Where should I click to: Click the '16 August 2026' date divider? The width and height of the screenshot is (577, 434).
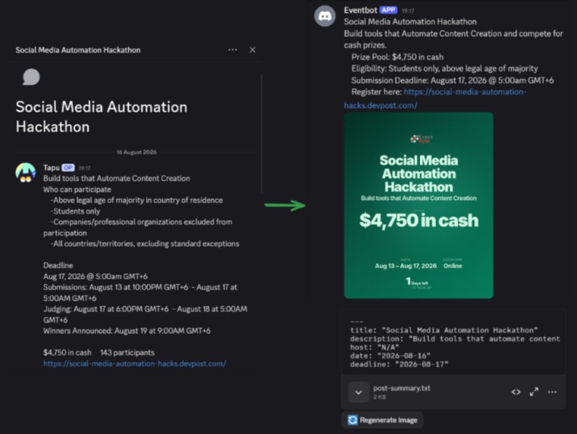coord(136,152)
